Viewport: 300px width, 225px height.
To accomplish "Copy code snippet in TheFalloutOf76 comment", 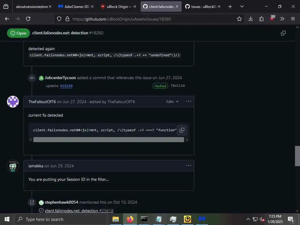I will 182,130.
